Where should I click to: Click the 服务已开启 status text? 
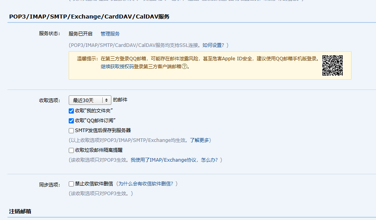[81, 34]
